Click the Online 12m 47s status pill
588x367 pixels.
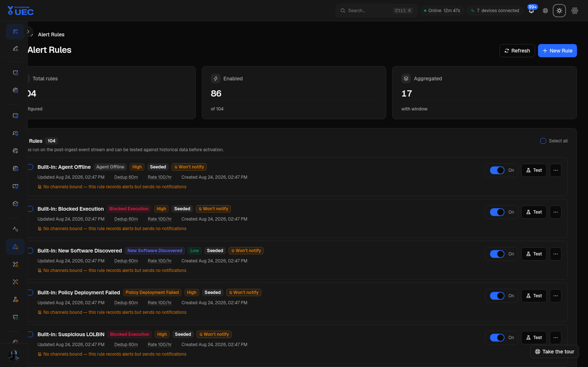442,11
